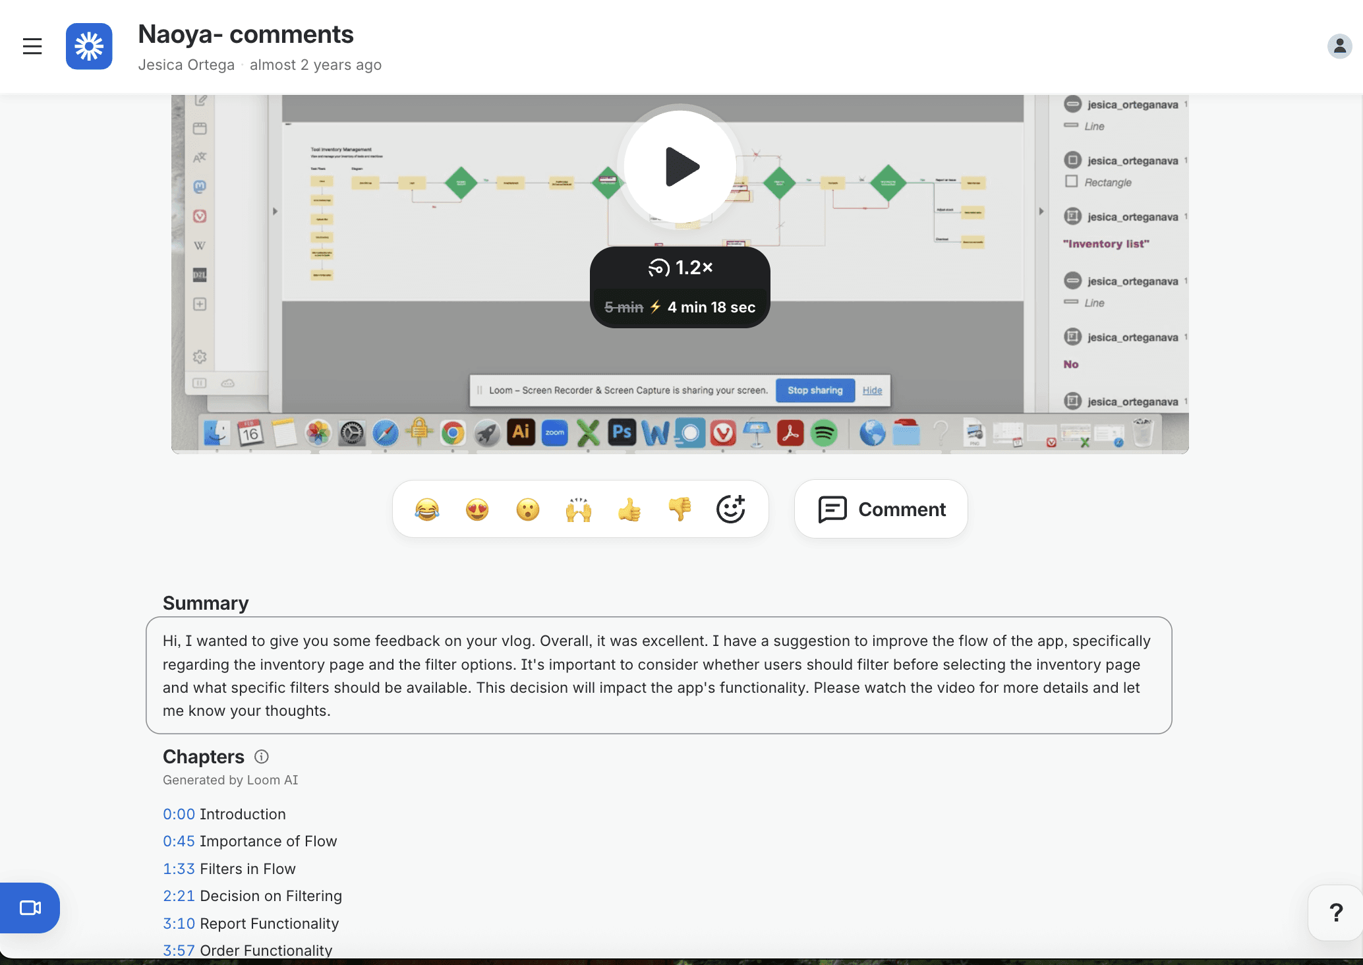This screenshot has width=1363, height=965.
Task: Start a recording with the camera button
Action: [x=30, y=908]
